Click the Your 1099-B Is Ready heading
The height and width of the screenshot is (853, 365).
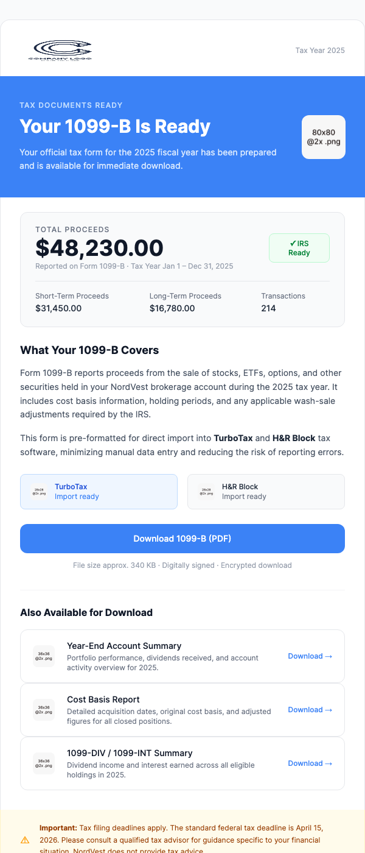(x=115, y=127)
